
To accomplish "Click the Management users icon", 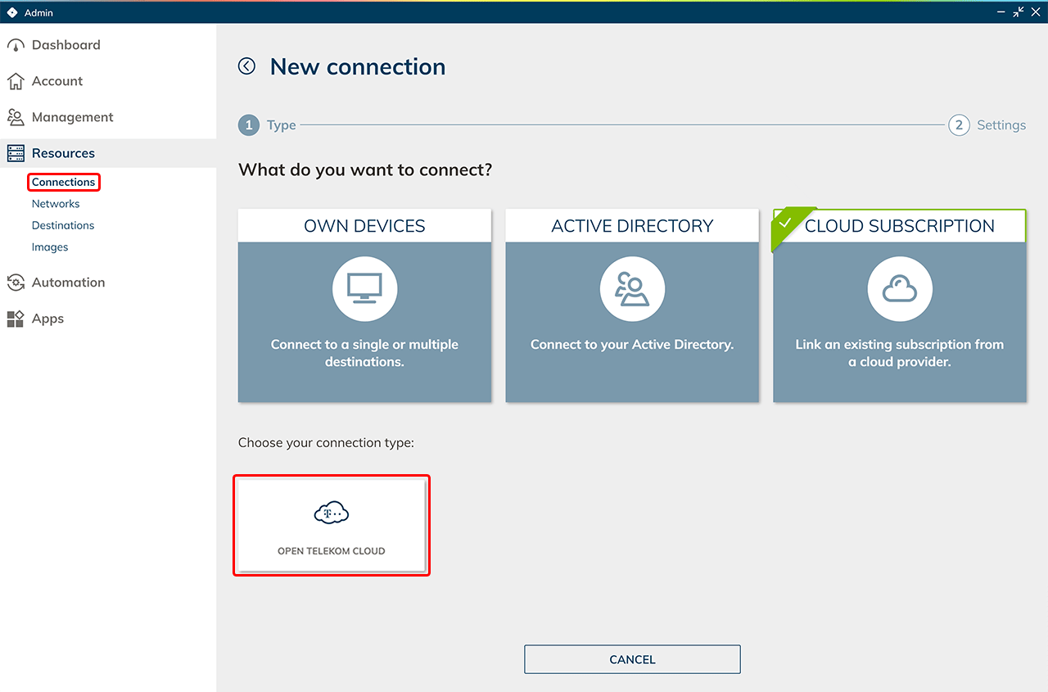I will coord(16,117).
